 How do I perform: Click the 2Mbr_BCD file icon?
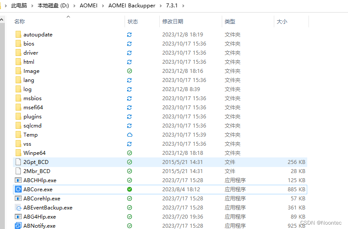(18, 171)
